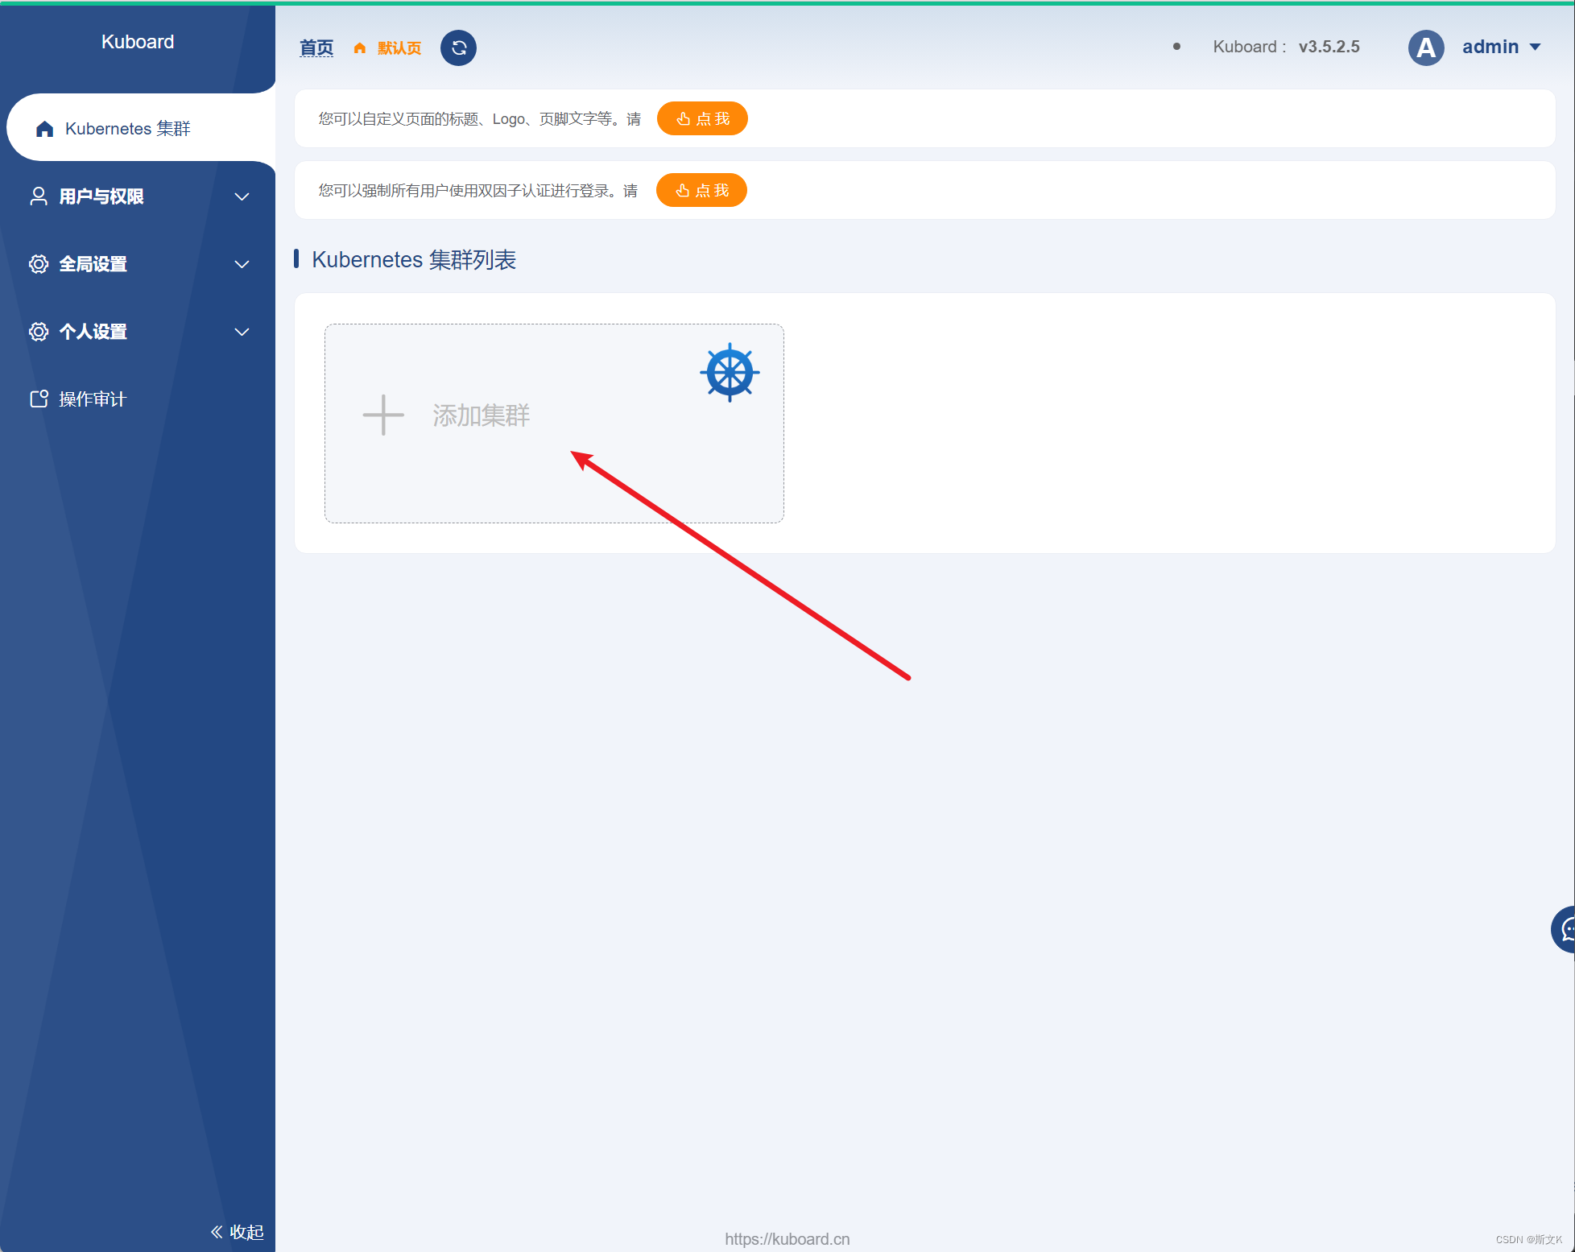Click the refresh icon next to 默认页
Viewport: 1575px width, 1252px height.
(458, 48)
